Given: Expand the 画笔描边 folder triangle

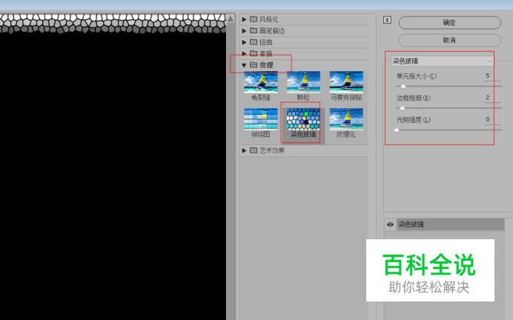Looking at the screenshot, I should [244, 30].
